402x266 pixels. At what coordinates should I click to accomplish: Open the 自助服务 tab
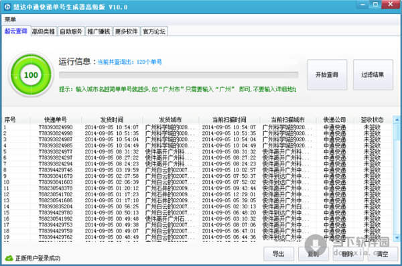coord(71,31)
